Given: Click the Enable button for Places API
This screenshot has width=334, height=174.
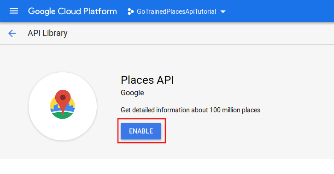Looking at the screenshot, I should click(x=141, y=131).
